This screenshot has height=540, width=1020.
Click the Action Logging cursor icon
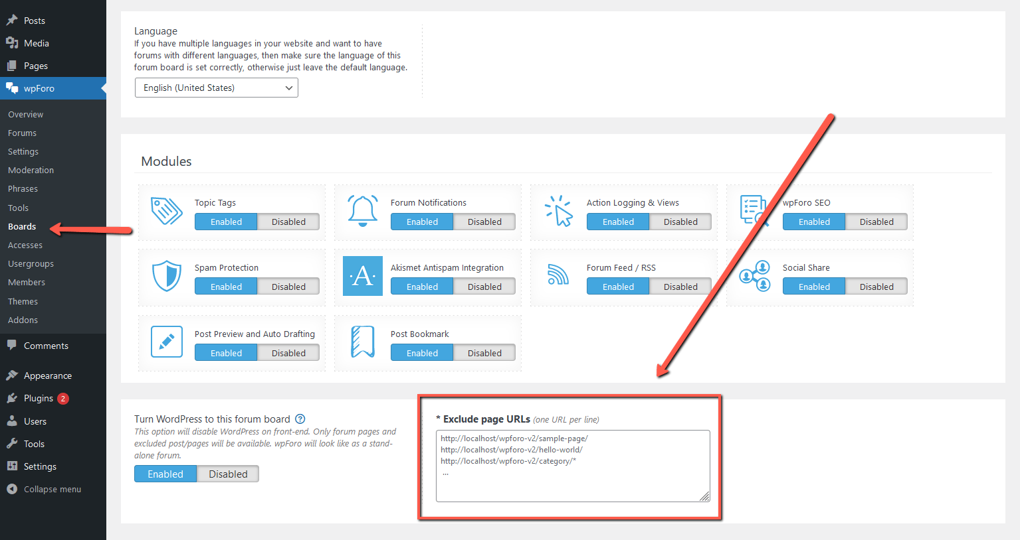point(558,211)
